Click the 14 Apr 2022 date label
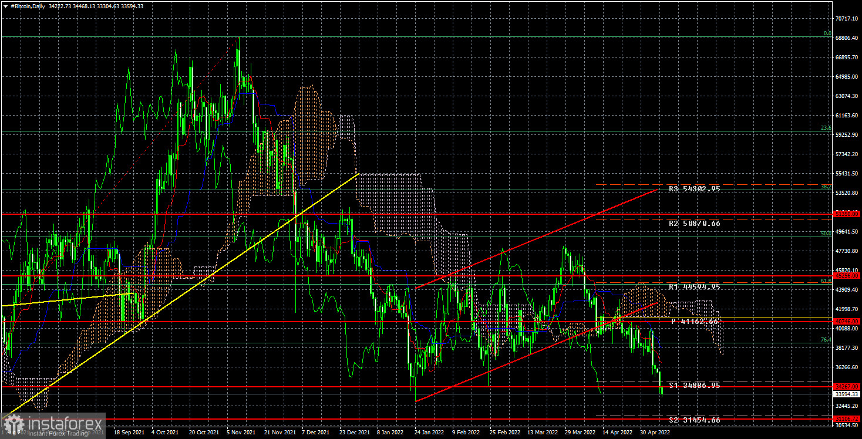This screenshot has height=439, width=862. pos(618,433)
